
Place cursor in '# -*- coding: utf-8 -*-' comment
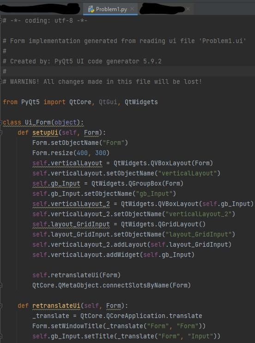45,20
